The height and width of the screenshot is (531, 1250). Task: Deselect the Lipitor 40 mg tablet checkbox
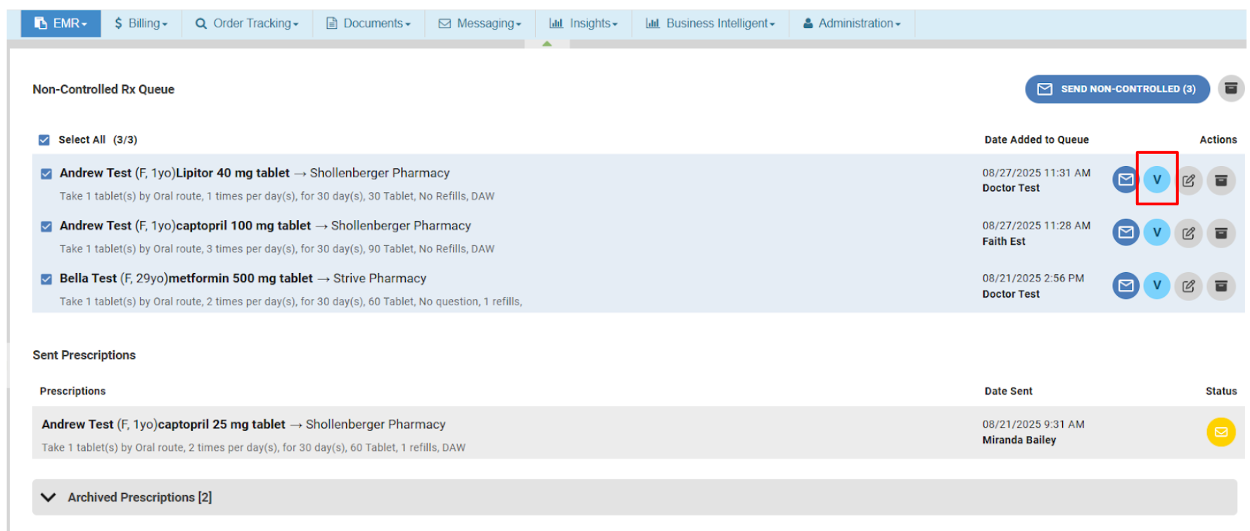46,174
